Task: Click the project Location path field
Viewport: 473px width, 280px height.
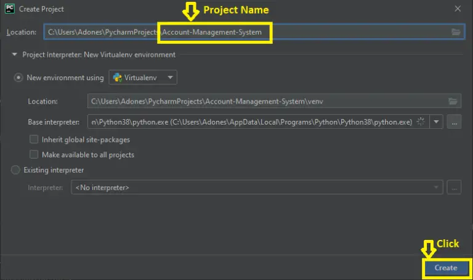Action: click(254, 31)
